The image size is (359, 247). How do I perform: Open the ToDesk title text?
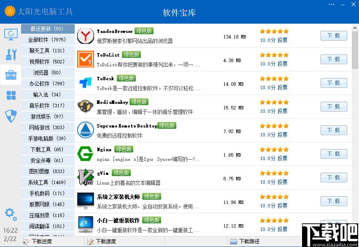[105, 79]
